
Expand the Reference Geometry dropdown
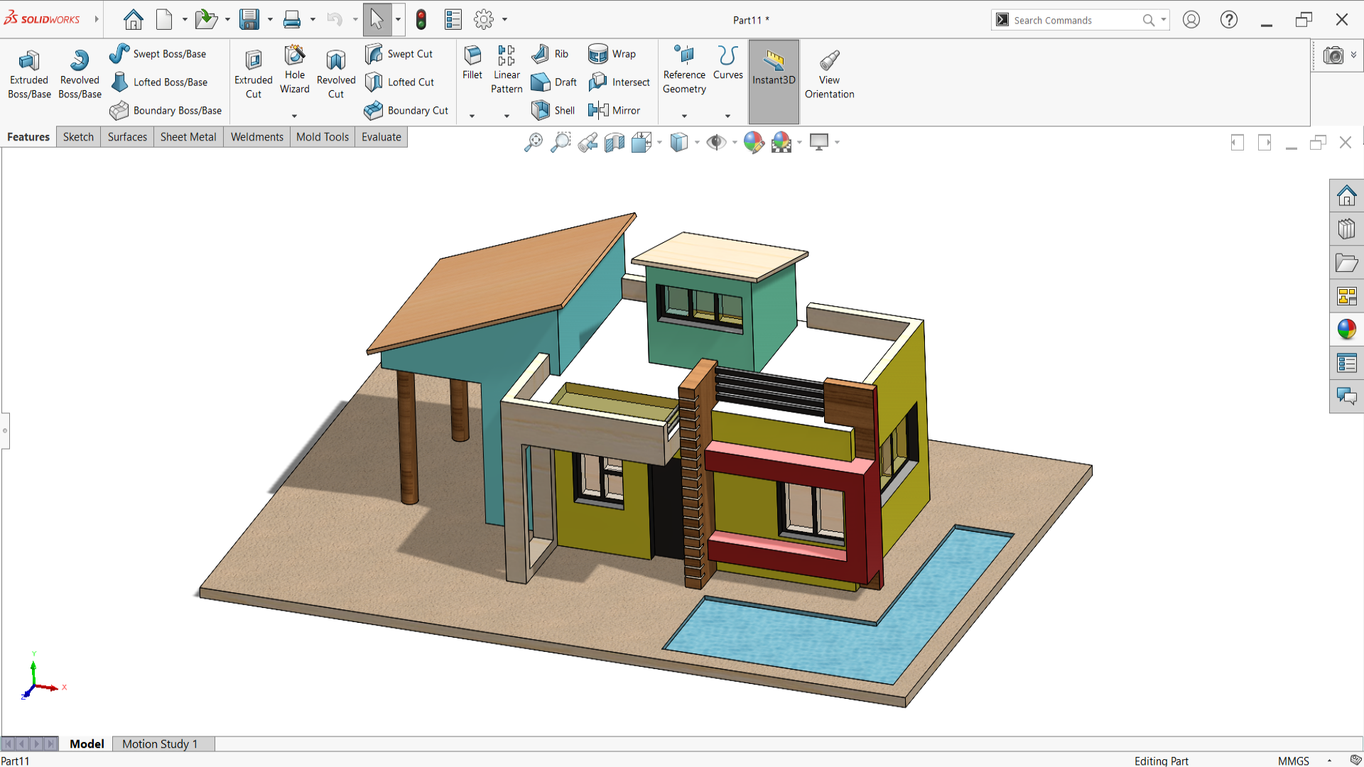tap(684, 116)
